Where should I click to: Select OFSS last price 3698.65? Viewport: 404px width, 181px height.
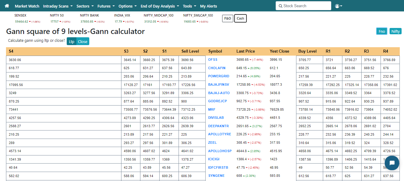coord(243,60)
